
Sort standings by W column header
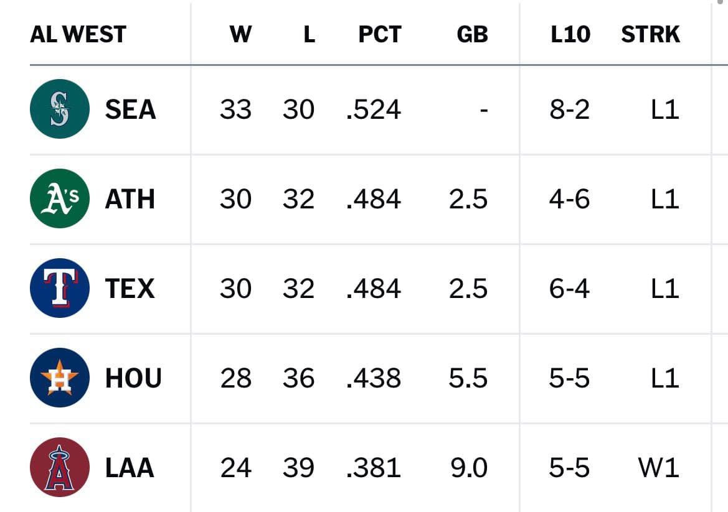click(240, 34)
